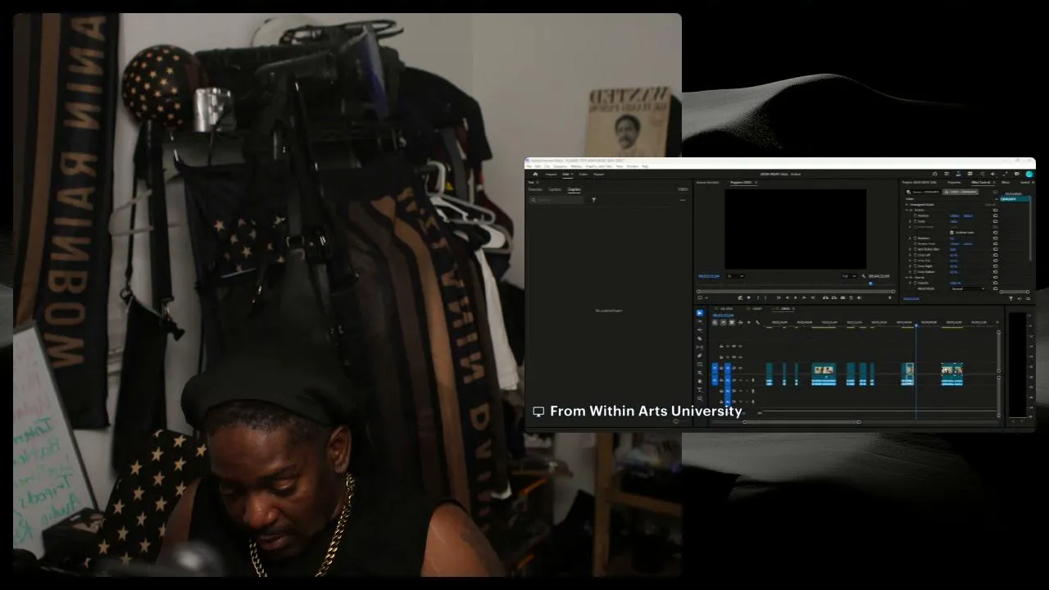This screenshot has height=590, width=1049.
Task: Open the Window menu
Action: pos(633,166)
